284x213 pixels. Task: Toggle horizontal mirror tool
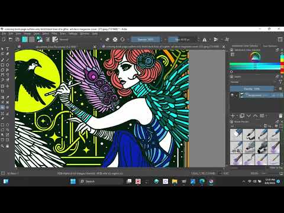pos(205,40)
